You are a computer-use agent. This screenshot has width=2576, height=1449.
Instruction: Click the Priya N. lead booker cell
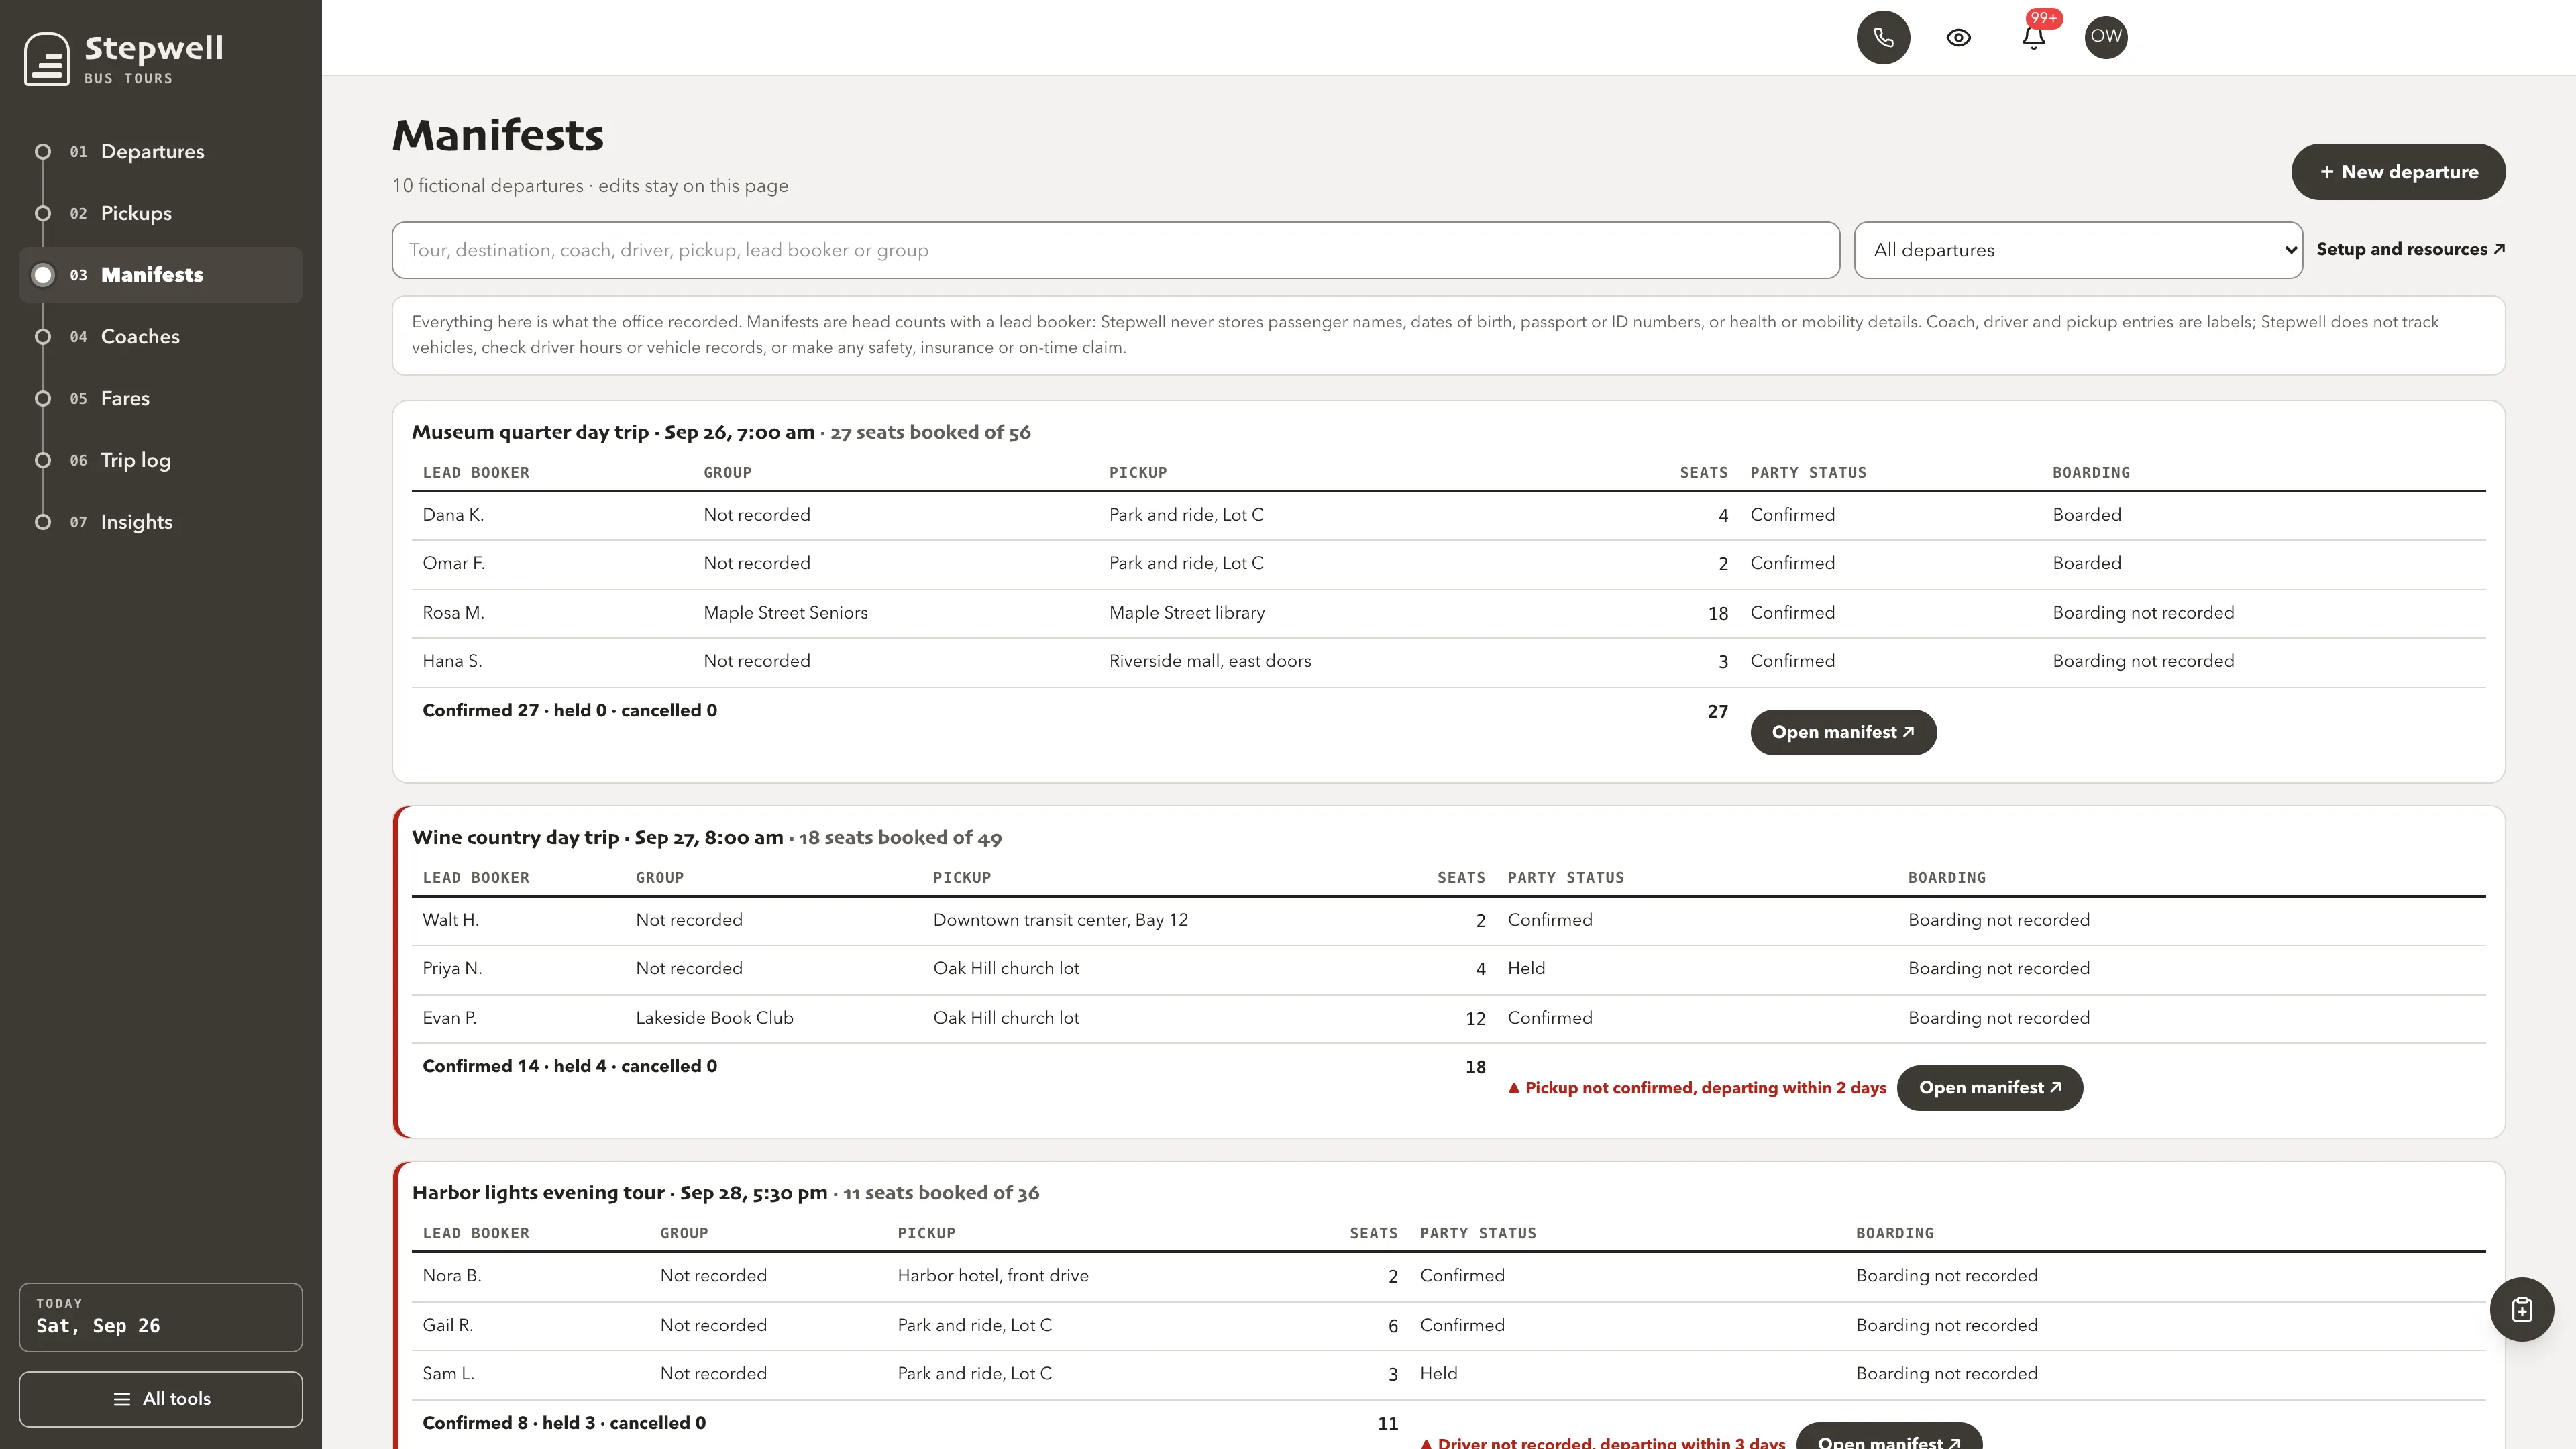coord(452,968)
